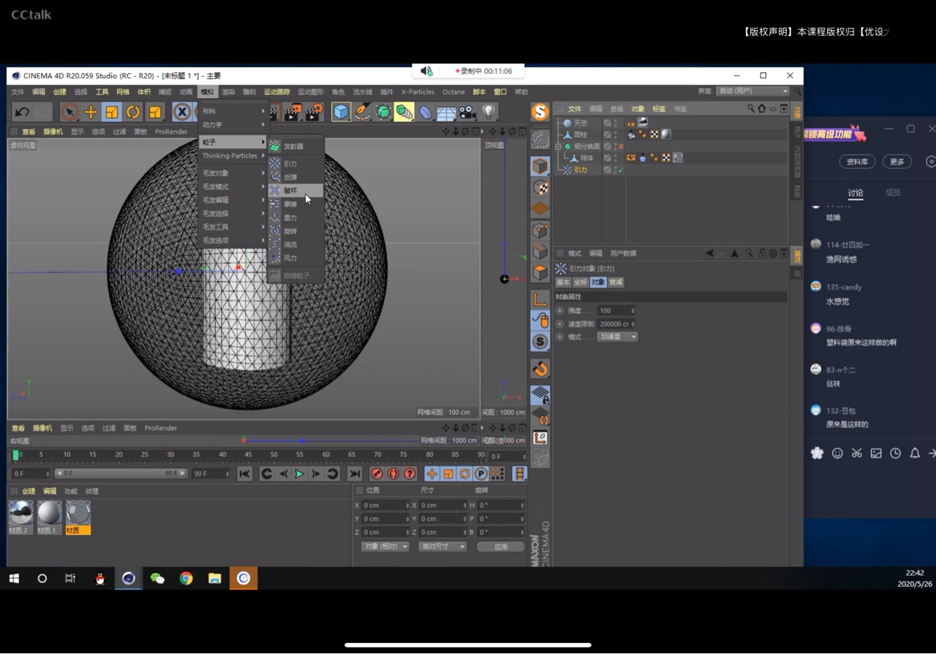
Task: Click the 资料库 button in chat panel
Action: (x=856, y=161)
